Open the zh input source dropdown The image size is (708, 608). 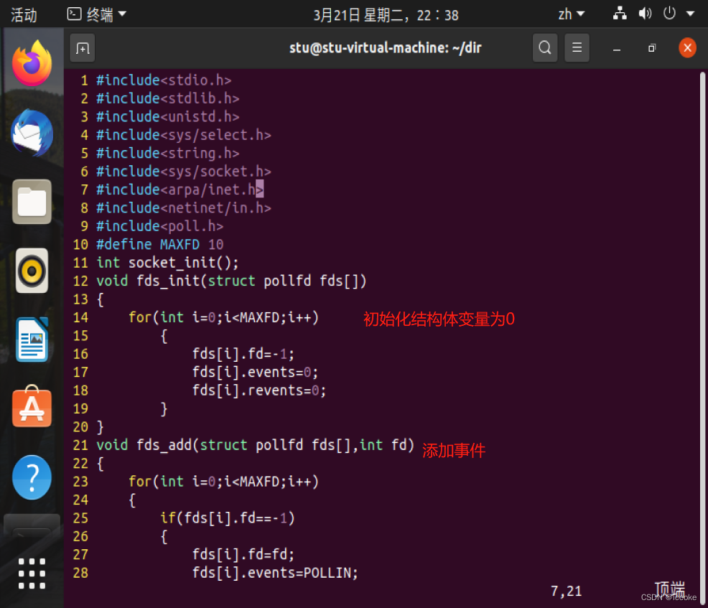click(x=571, y=14)
